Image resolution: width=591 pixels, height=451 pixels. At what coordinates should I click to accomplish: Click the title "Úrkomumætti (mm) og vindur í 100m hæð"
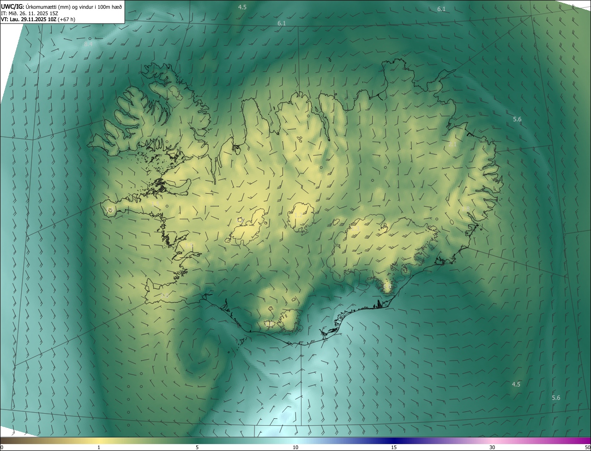(73, 6)
